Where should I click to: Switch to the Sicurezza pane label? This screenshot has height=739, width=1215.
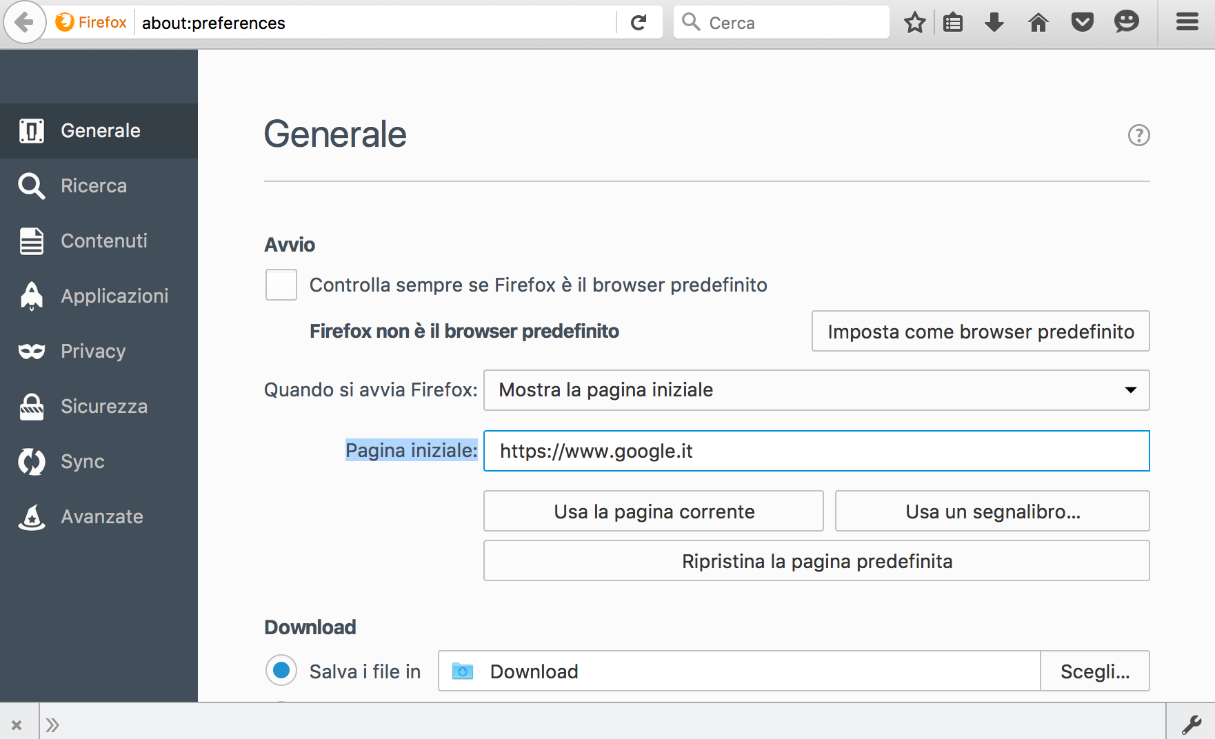click(104, 407)
